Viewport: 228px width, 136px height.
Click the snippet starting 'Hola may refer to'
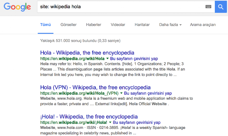[113, 69]
